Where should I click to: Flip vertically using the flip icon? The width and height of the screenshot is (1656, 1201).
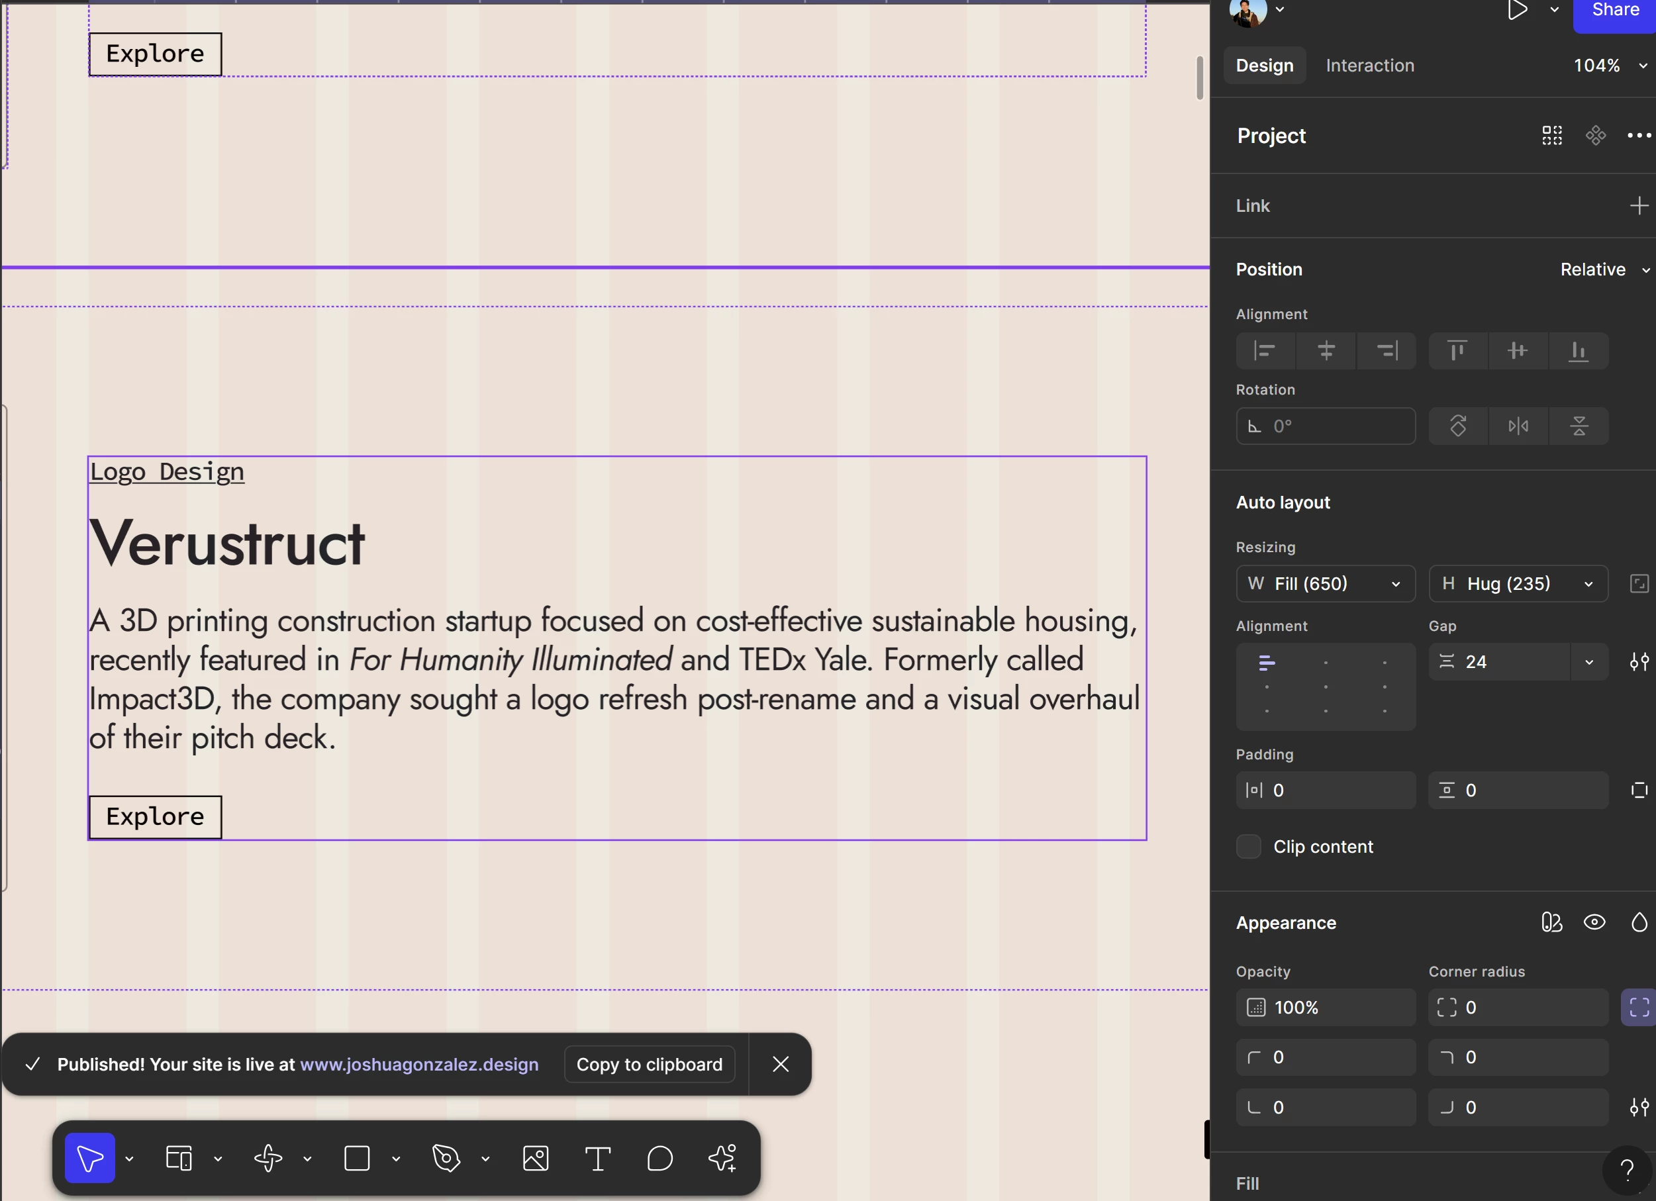[x=1579, y=426]
